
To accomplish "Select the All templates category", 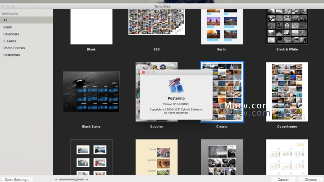I will pyautogui.click(x=26, y=20).
